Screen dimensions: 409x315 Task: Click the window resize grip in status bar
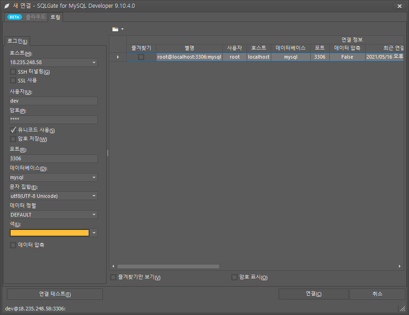coord(403,309)
